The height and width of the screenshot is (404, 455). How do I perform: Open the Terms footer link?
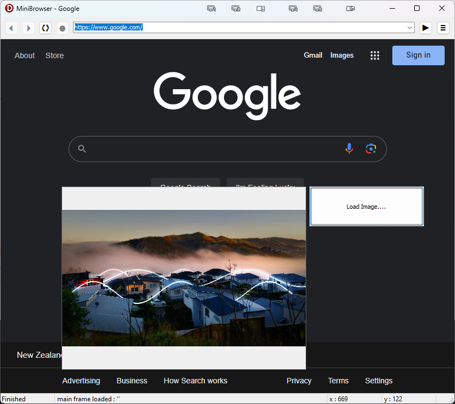click(338, 381)
